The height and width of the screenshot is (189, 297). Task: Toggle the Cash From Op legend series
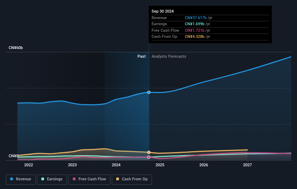click(x=132, y=179)
